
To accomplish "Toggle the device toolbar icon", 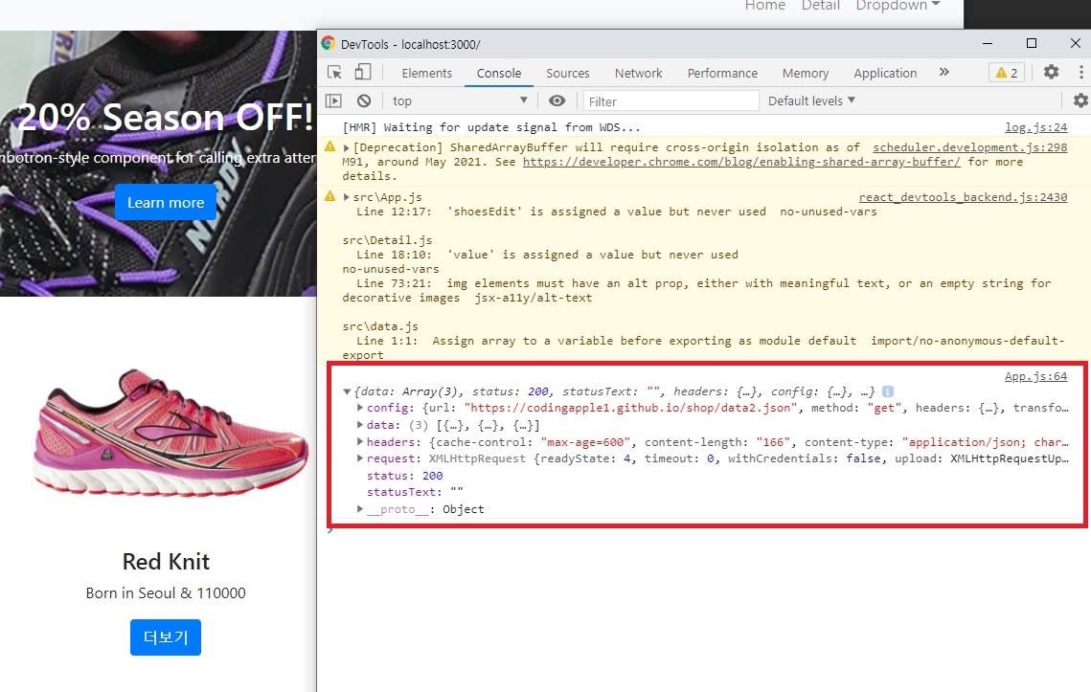I will [x=362, y=73].
